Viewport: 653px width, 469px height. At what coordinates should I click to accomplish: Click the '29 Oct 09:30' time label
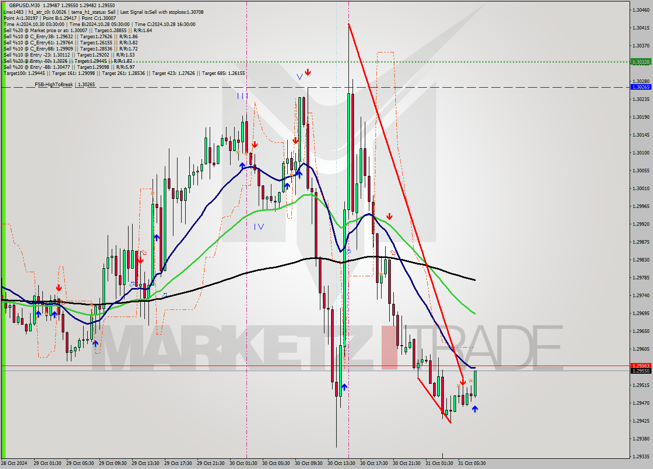(x=113, y=463)
